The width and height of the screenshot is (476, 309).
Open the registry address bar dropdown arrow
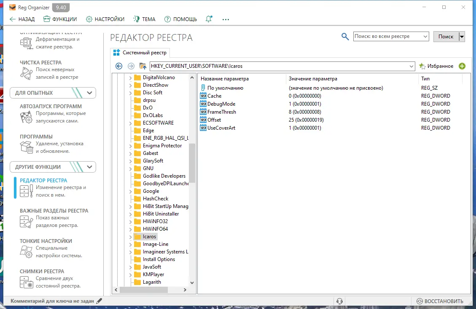pos(412,66)
